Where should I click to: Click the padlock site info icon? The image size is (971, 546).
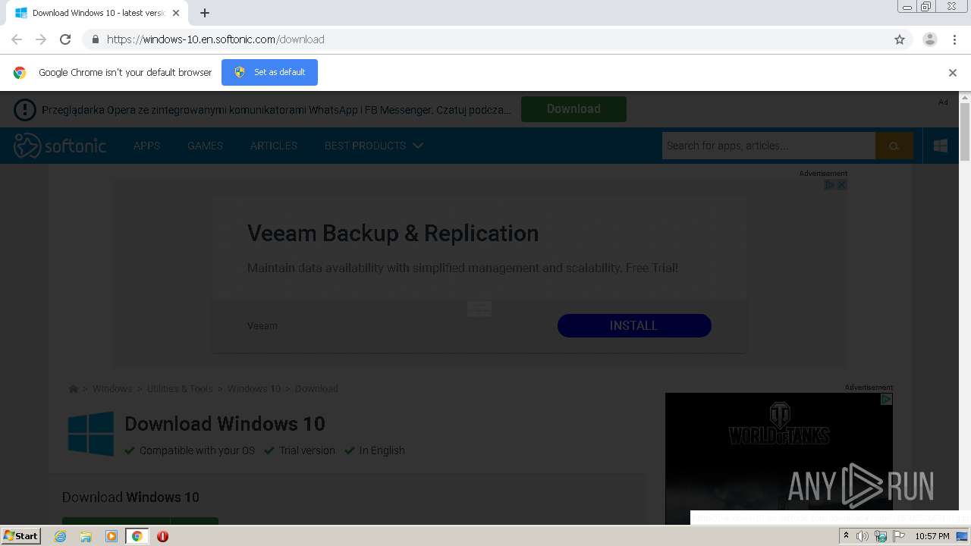[x=95, y=39]
